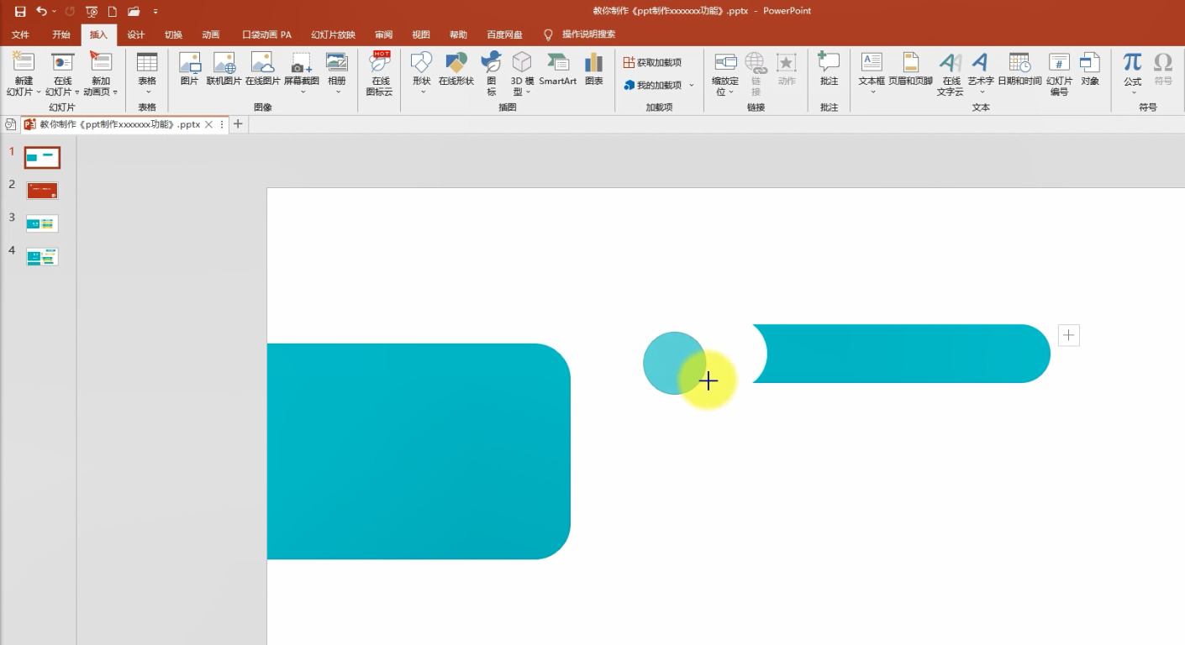The height and width of the screenshot is (645, 1185).
Task: Expand the 我的加载项 dropdown arrow
Action: click(693, 85)
